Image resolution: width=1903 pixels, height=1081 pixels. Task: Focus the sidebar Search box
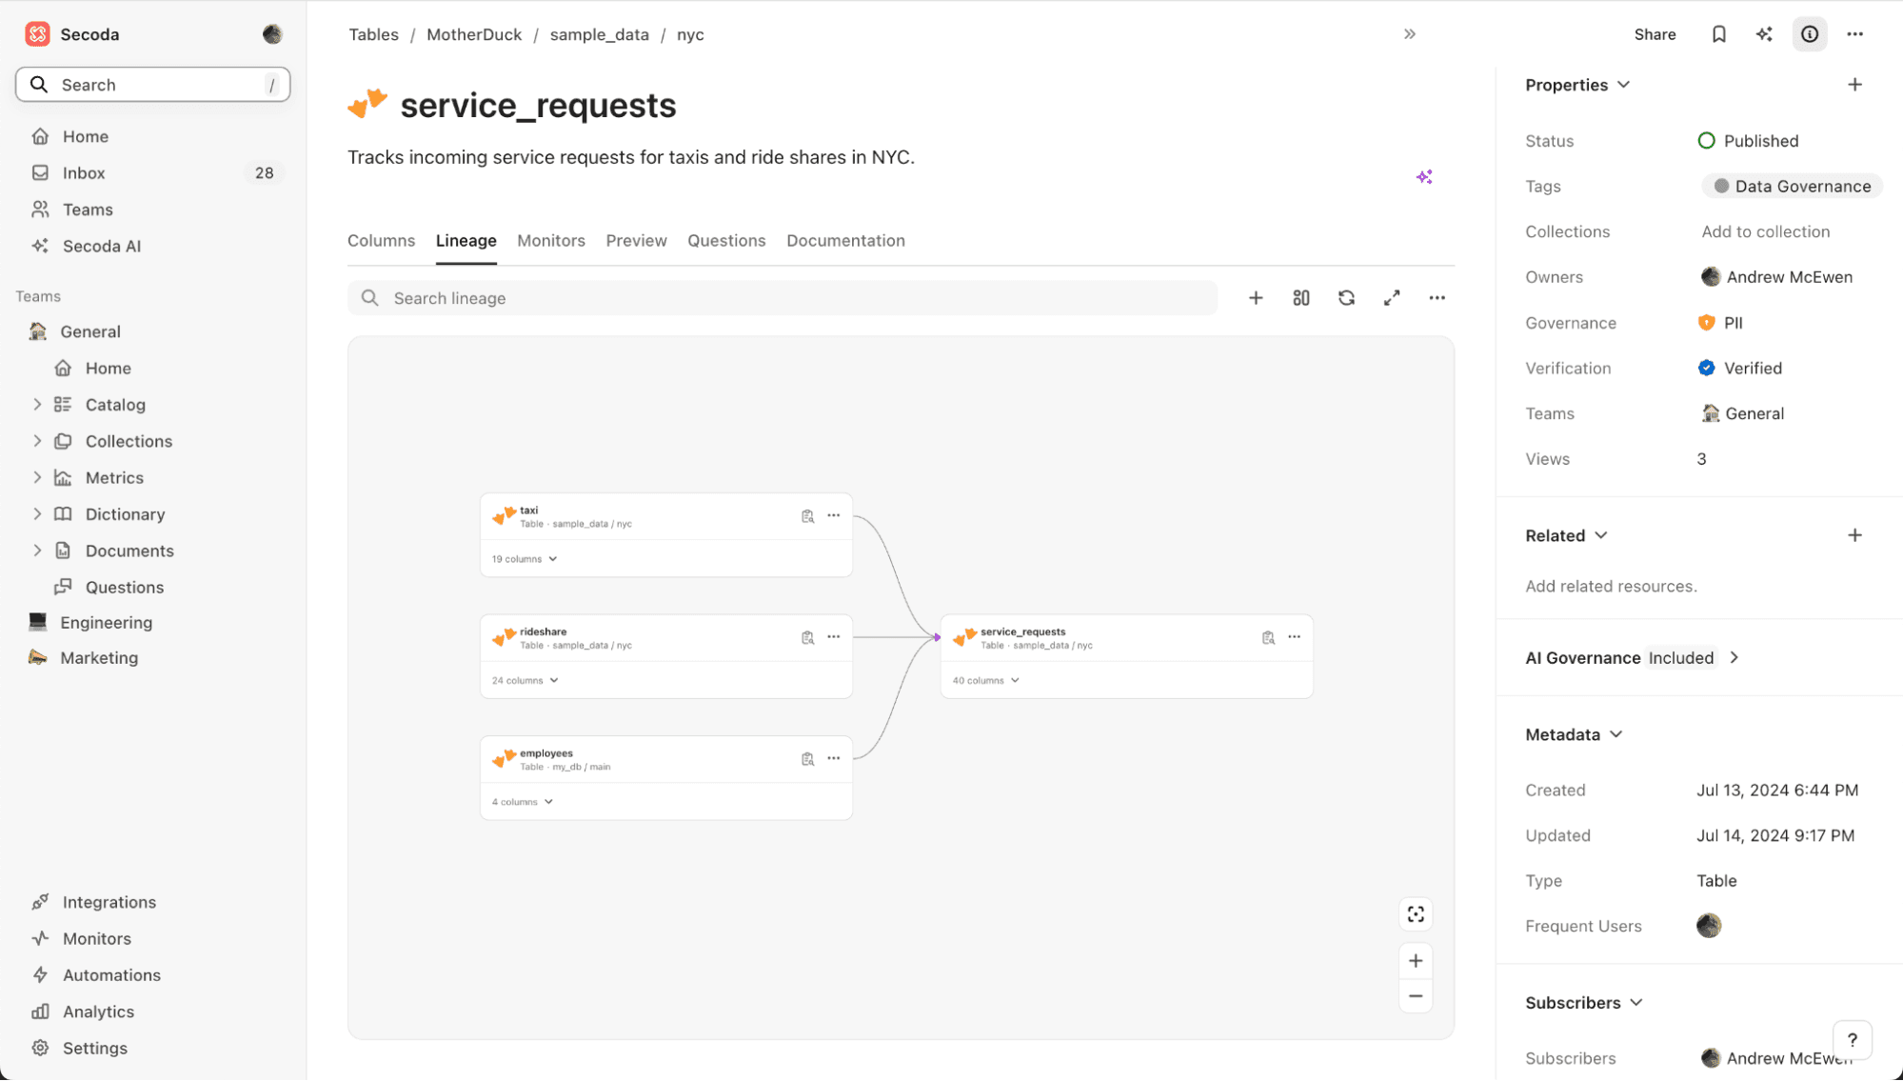(x=152, y=85)
